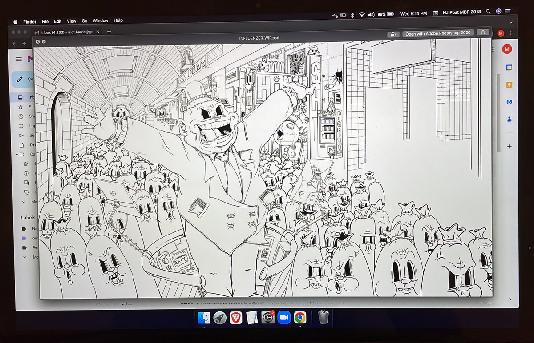Viewport: 534px width, 343px height.
Task: Open a new browser tab with plus
Action: [109, 32]
